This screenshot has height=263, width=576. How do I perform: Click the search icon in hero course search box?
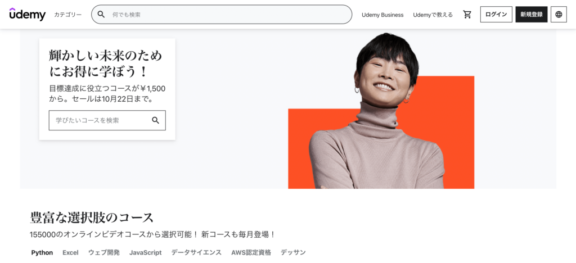155,120
